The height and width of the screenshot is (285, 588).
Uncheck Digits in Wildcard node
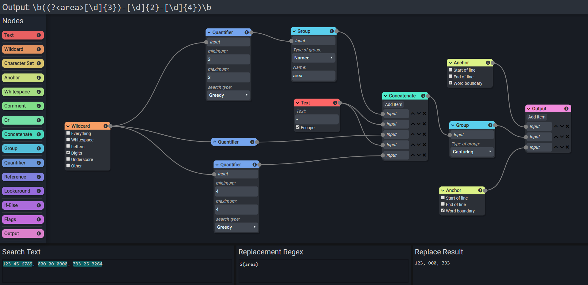pyautogui.click(x=68, y=153)
